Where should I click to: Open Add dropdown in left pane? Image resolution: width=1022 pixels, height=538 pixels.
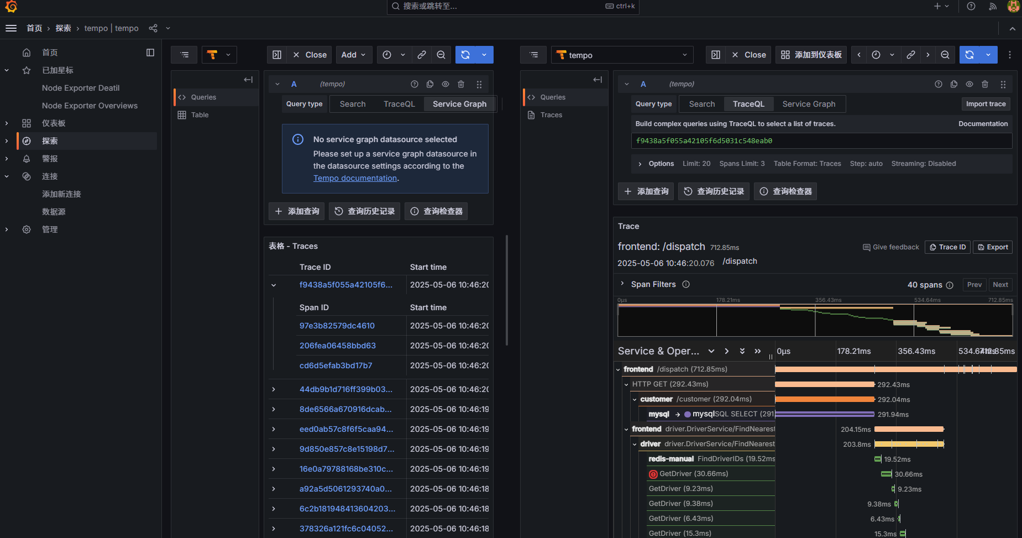pyautogui.click(x=353, y=55)
